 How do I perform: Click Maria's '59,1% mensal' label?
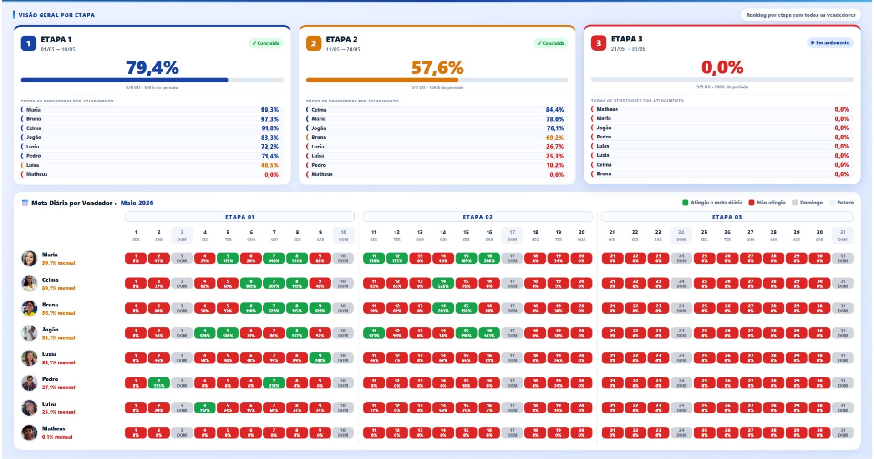59,263
